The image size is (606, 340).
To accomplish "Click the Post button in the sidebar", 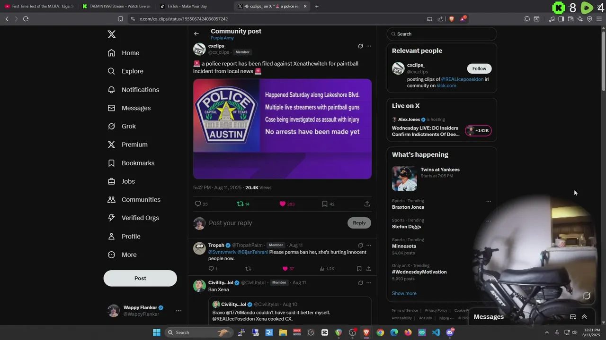I will [x=140, y=278].
